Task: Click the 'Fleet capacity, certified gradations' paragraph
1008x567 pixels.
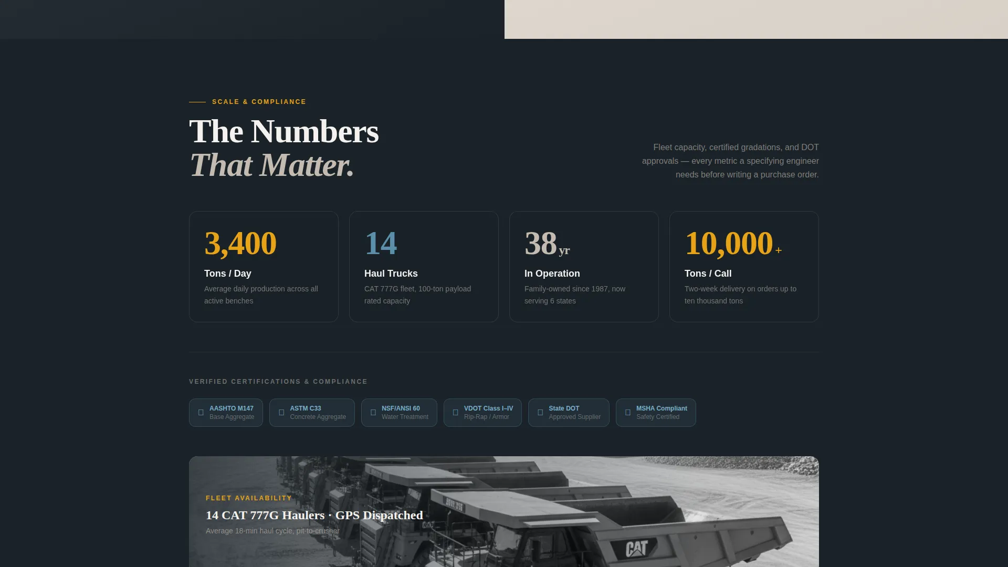Action: pos(730,161)
